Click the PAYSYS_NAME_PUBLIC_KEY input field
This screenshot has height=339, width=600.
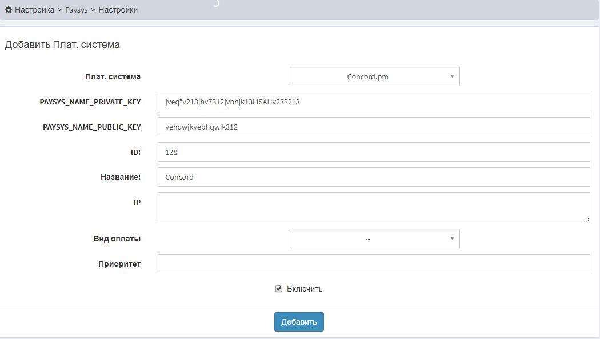click(373, 127)
